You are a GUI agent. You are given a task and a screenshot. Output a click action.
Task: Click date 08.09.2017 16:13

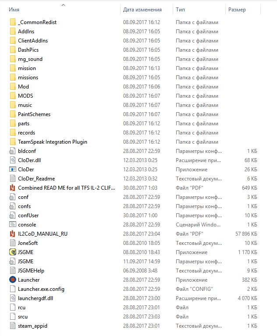(x=142, y=68)
